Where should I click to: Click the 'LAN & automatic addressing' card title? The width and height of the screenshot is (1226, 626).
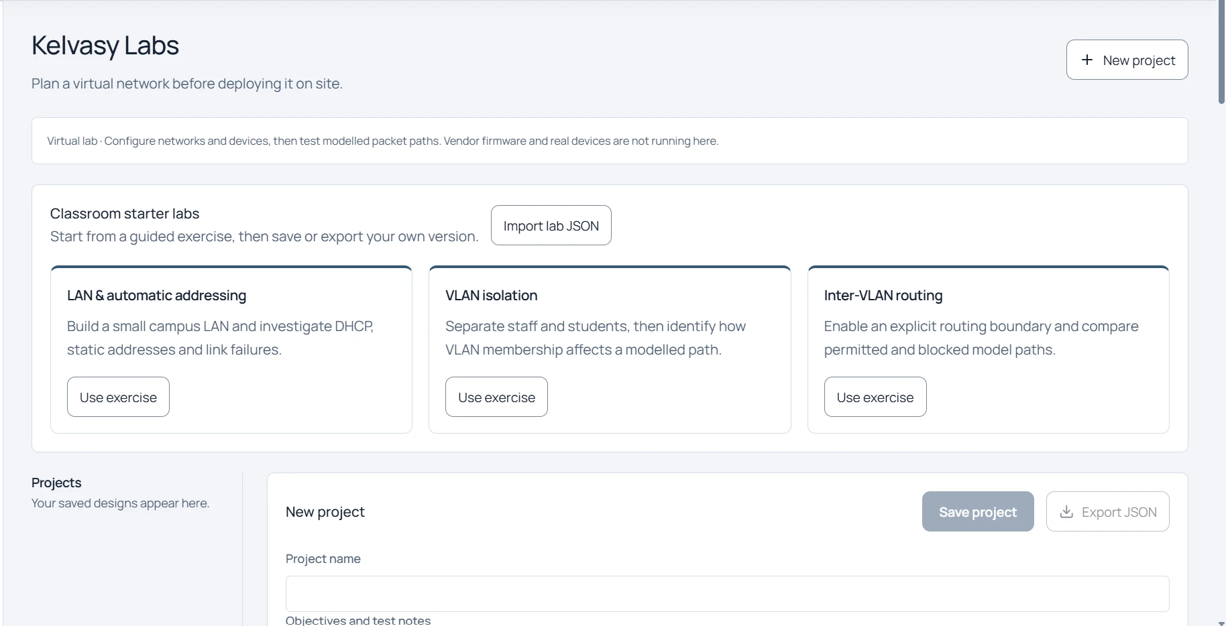(156, 296)
